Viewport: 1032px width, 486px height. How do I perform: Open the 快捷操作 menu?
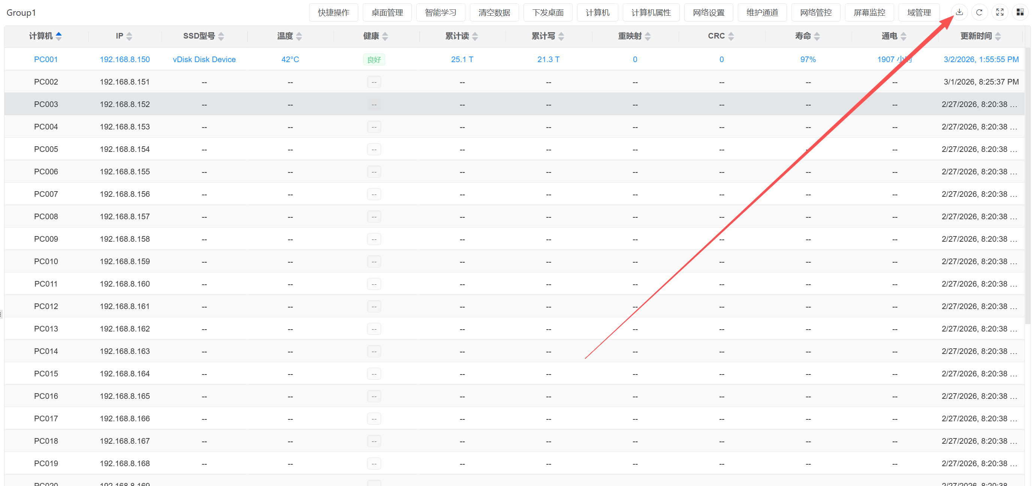click(x=333, y=12)
